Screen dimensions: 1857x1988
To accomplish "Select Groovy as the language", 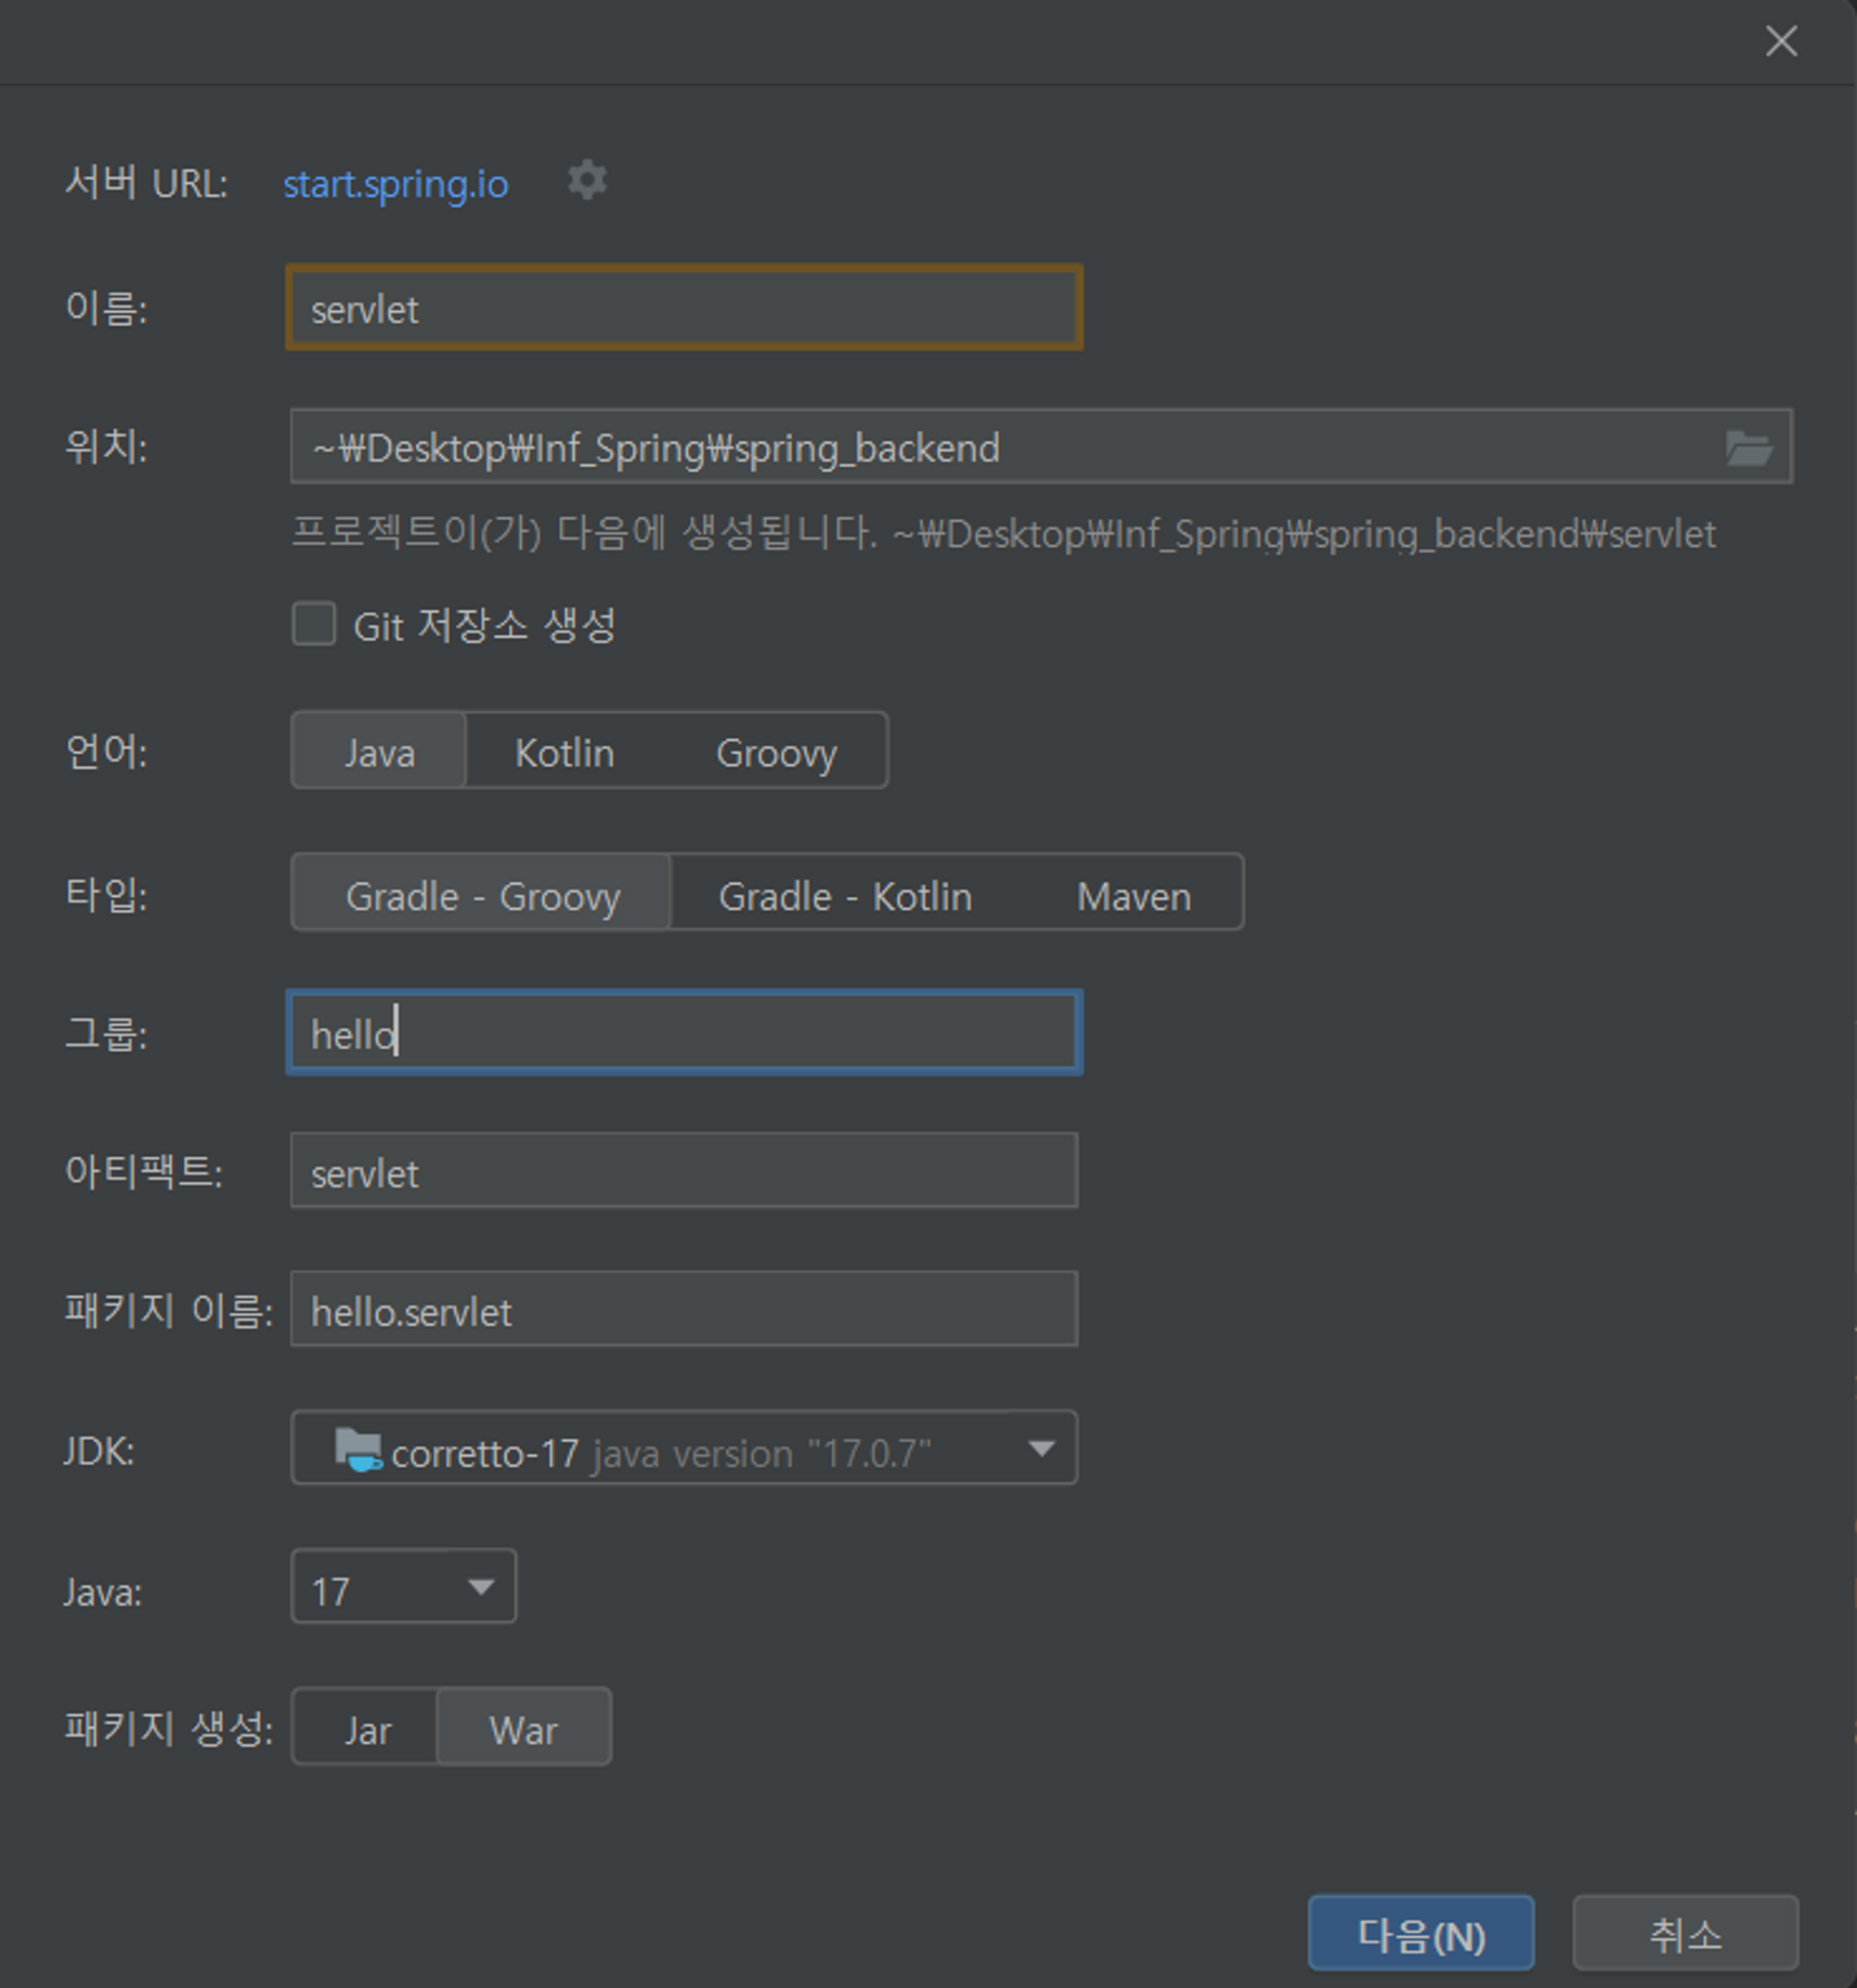I will pyautogui.click(x=776, y=752).
